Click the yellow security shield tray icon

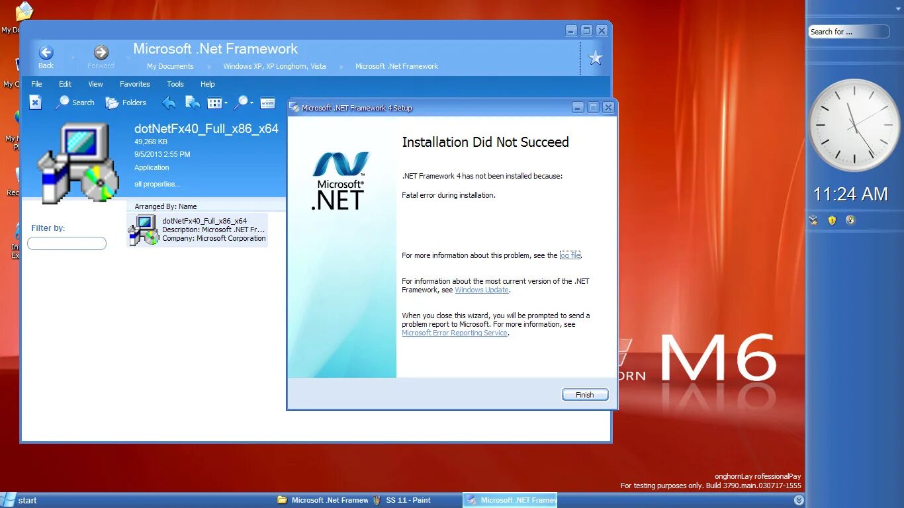pos(832,220)
